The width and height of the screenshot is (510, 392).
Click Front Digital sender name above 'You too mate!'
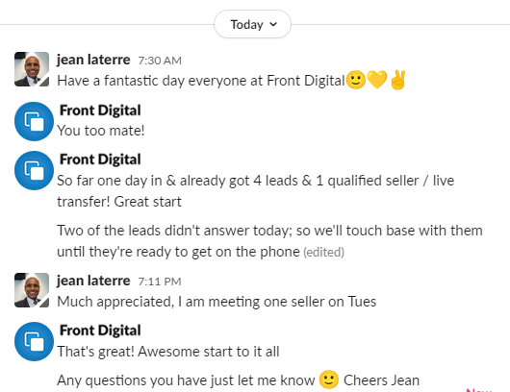[x=100, y=110]
